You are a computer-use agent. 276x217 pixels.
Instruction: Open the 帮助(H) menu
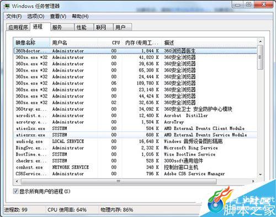click(x=80, y=17)
